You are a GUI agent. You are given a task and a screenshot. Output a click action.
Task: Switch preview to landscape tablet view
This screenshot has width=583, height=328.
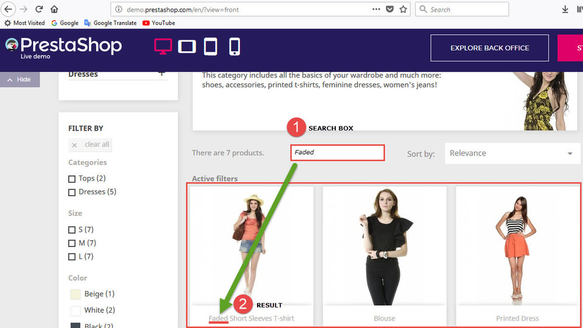[187, 47]
